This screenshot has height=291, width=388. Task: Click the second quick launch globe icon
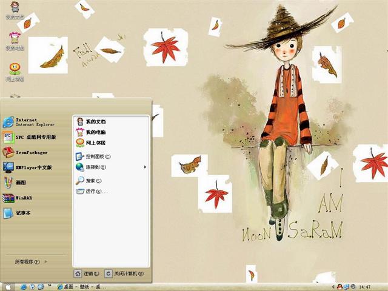pos(32,287)
